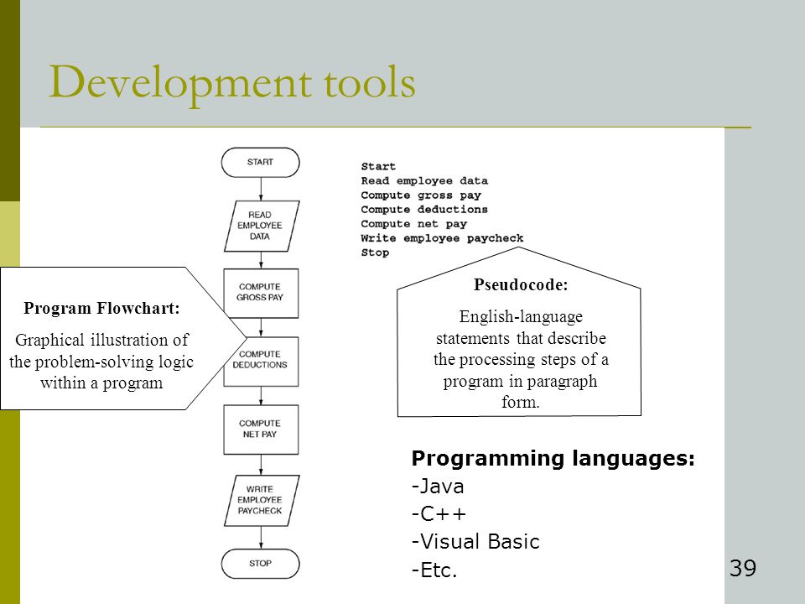Click the 'Program Flowchart:' heading

coord(101,308)
